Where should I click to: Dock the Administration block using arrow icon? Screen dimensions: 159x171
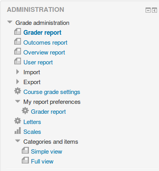pyautogui.click(x=154, y=10)
